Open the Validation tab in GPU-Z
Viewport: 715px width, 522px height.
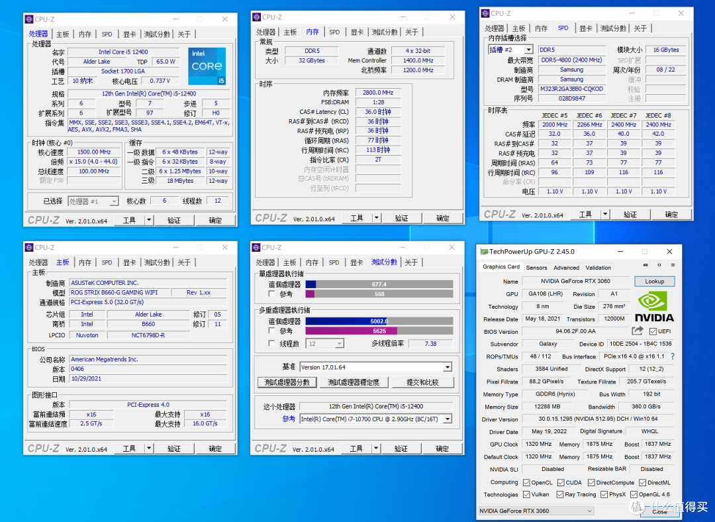click(598, 268)
